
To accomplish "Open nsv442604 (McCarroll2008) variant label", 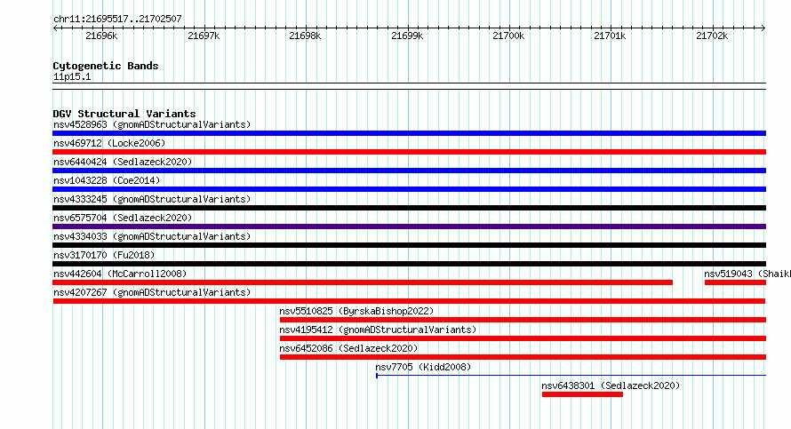I will (120, 274).
